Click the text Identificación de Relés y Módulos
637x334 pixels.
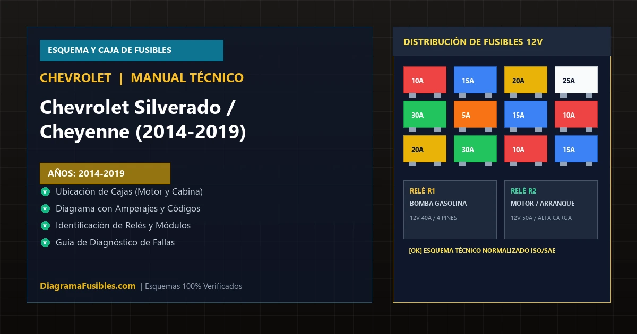coord(123,225)
